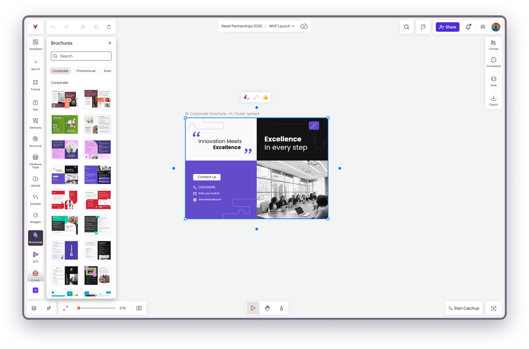Start presentation mode
The width and height of the screenshot is (529, 349).
(423, 27)
